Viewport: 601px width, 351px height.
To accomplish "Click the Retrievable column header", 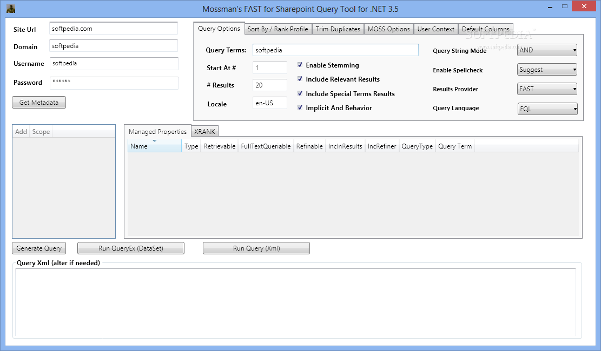I will (220, 146).
